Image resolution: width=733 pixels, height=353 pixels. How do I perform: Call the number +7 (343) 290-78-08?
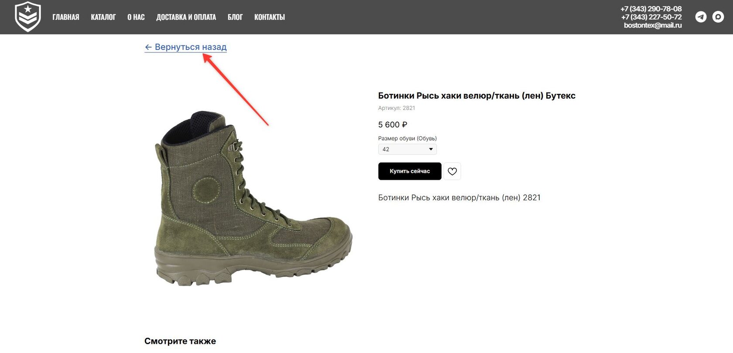point(651,9)
